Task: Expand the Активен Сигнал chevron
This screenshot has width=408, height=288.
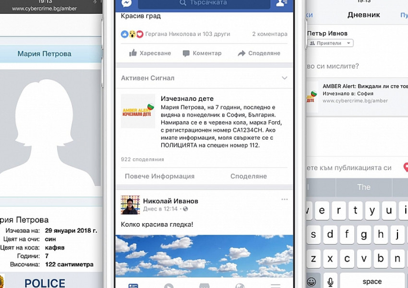Action: [x=285, y=78]
